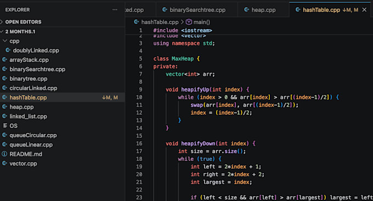This screenshot has width=373, height=201.
Task: Click on 'class MaxHeap {' code line
Action: point(177,59)
